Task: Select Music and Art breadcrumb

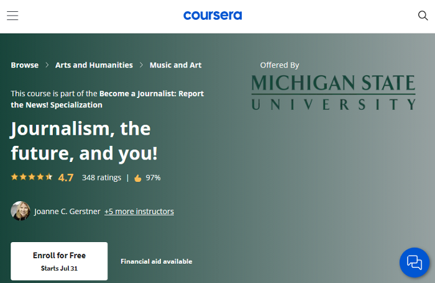Action: (175, 65)
